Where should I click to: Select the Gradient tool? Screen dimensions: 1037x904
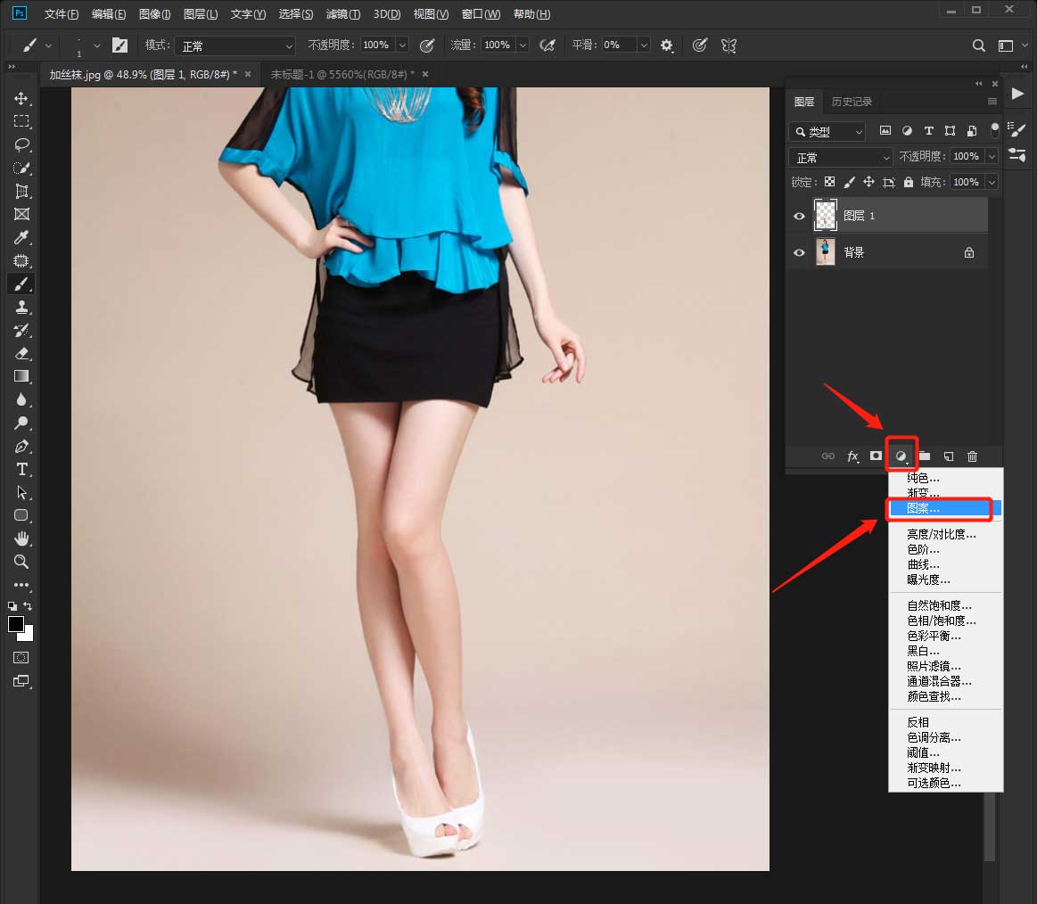point(21,376)
